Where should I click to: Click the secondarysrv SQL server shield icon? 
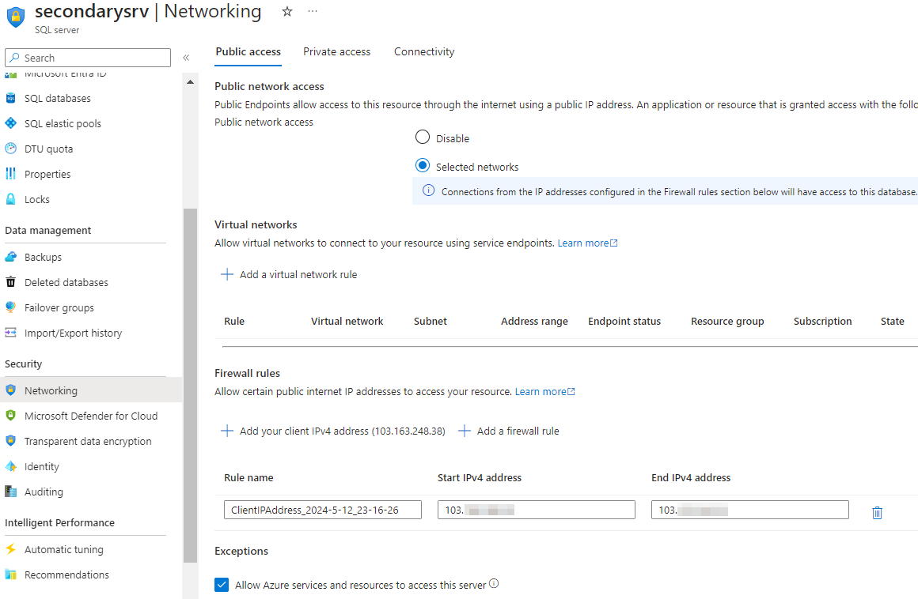16,17
